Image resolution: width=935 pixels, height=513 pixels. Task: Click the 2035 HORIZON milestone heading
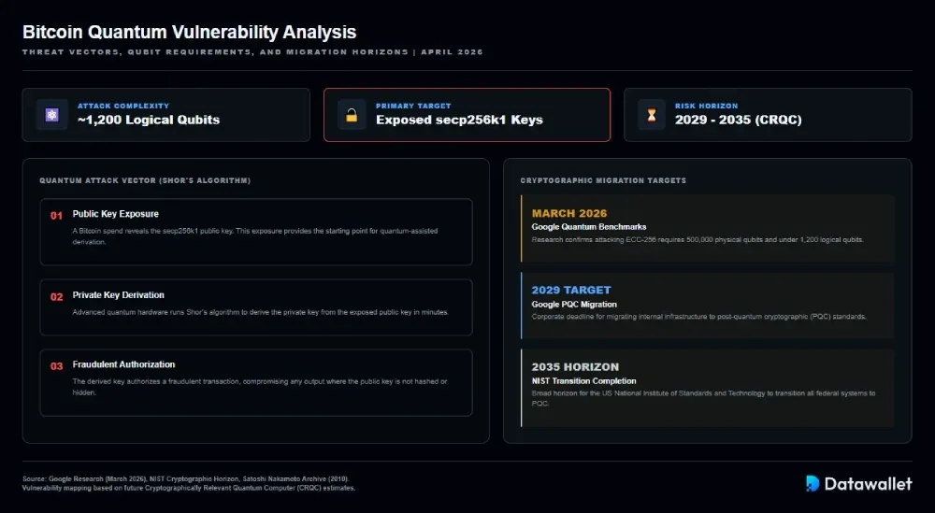(x=575, y=367)
